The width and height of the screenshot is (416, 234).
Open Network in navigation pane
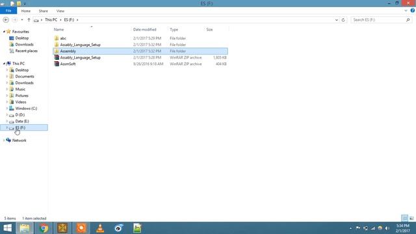(19, 140)
